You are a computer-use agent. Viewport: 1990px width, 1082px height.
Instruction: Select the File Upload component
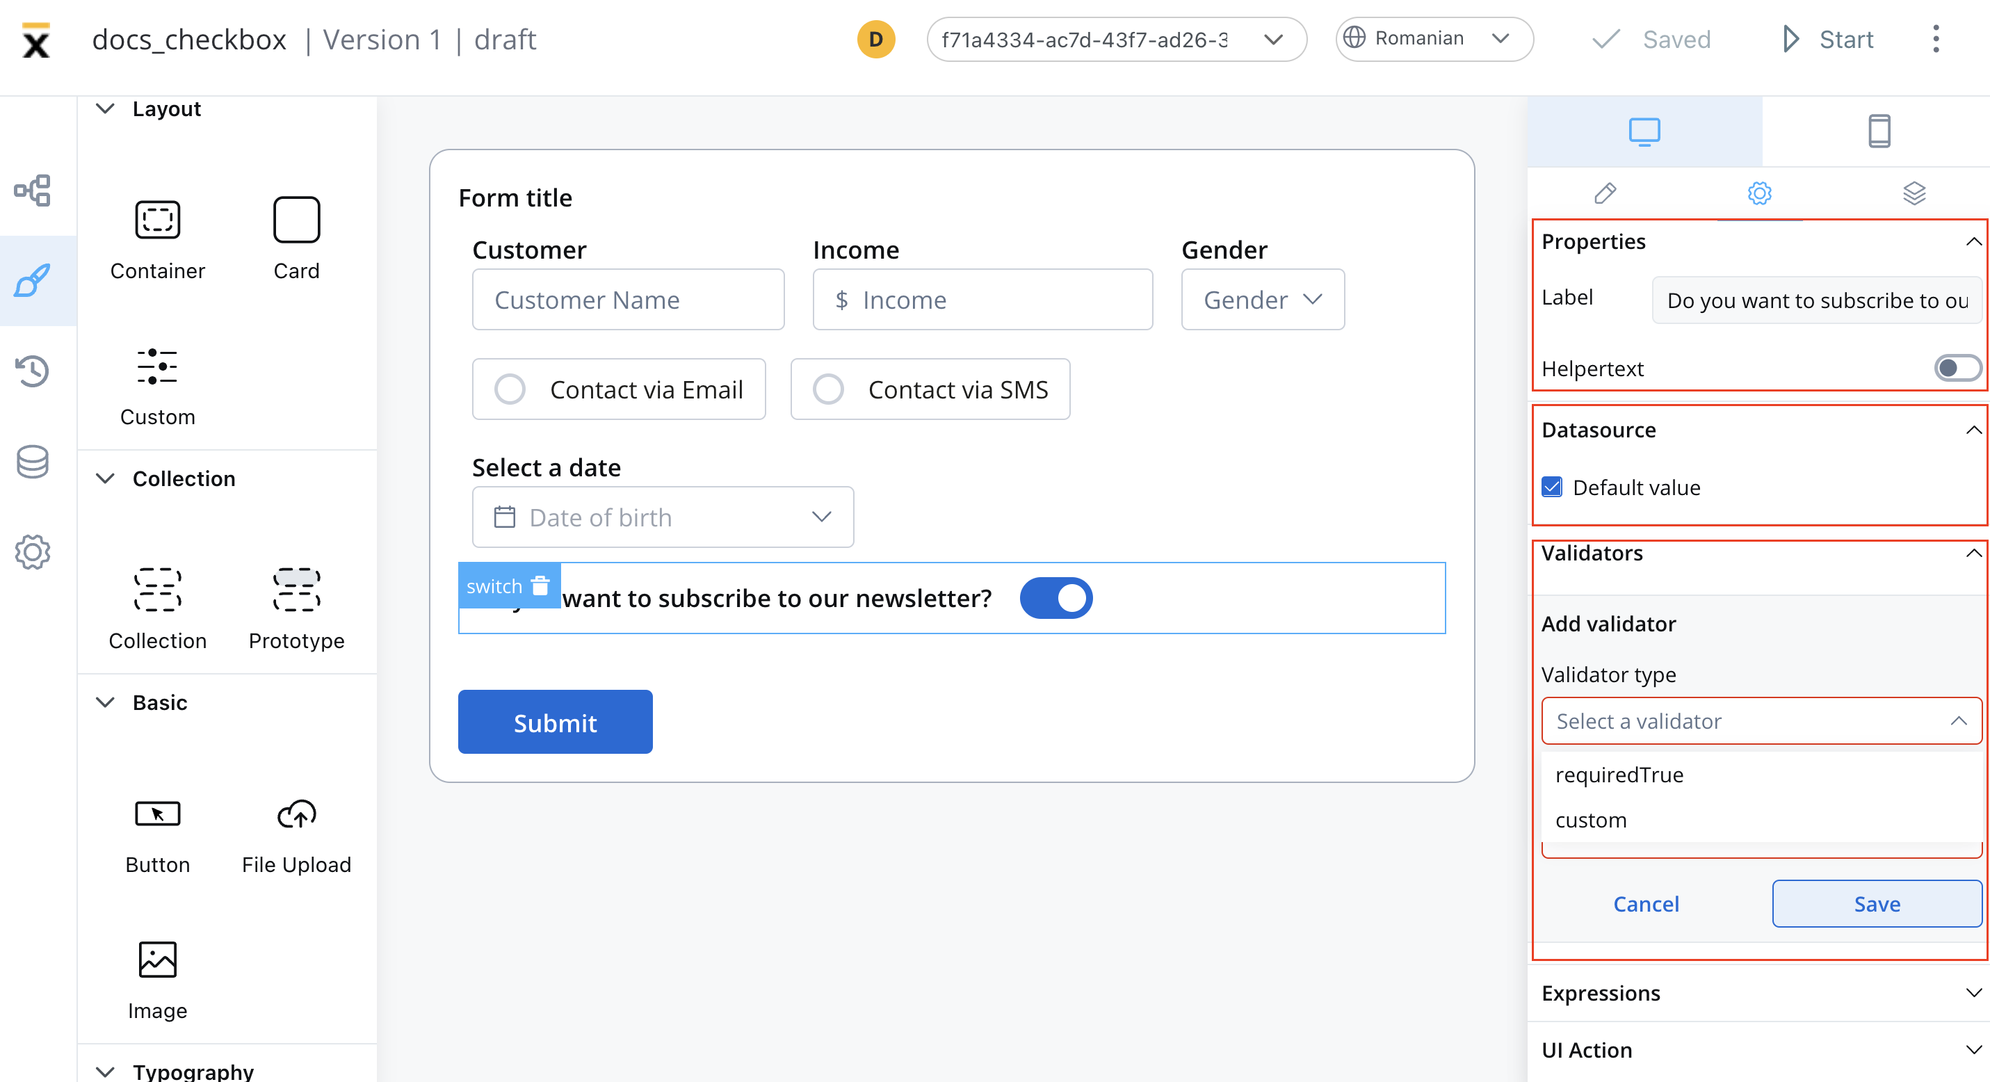[x=297, y=837]
